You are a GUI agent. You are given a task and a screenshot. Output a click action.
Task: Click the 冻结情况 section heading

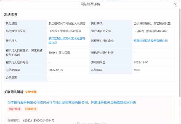tap(10, 15)
